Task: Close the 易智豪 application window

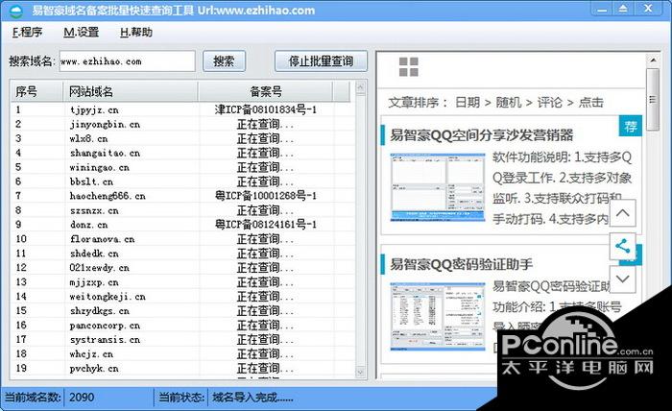Action: coord(648,9)
